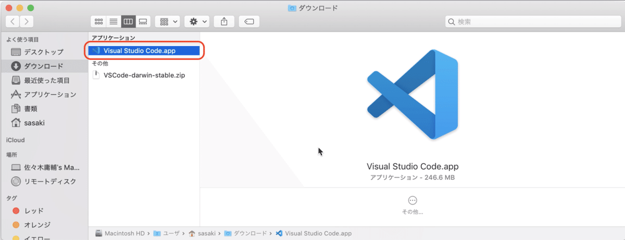Image resolution: width=625 pixels, height=240 pixels.
Task: Open Documents (書類) in sidebar
Action: point(44,109)
